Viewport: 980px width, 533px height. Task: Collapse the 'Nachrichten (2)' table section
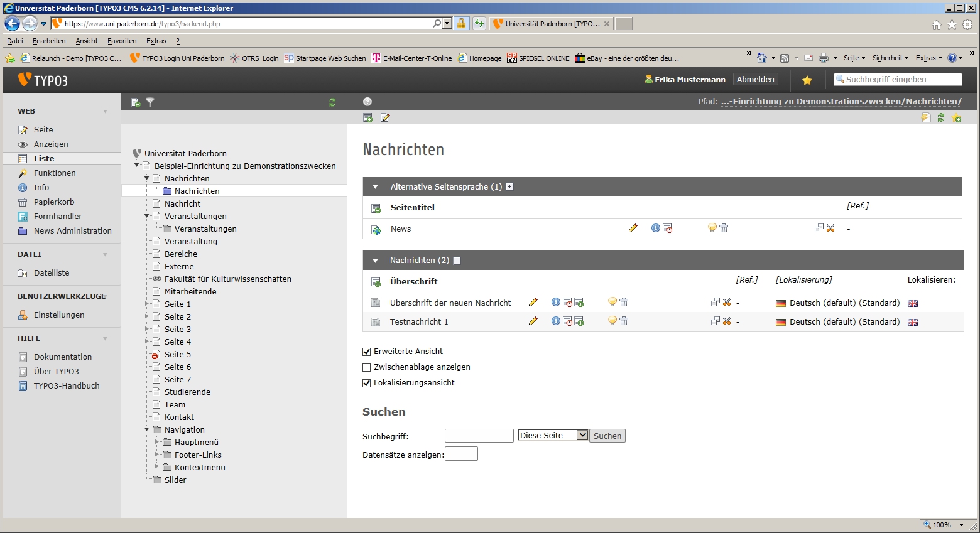[376, 261]
